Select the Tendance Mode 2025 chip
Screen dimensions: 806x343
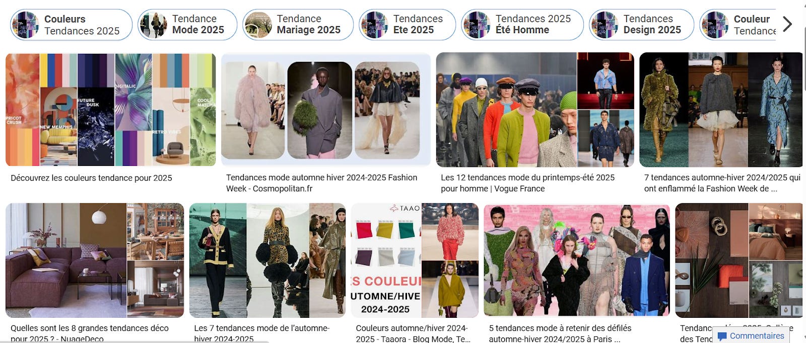coord(187,25)
